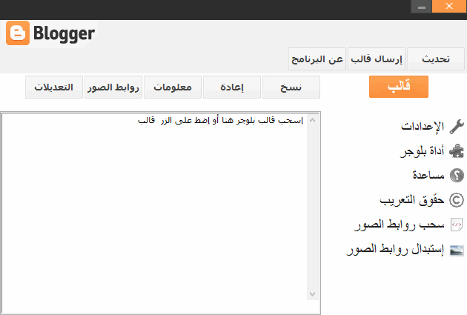Select سحب روابط الصور option
467x315 pixels.
[399, 225]
